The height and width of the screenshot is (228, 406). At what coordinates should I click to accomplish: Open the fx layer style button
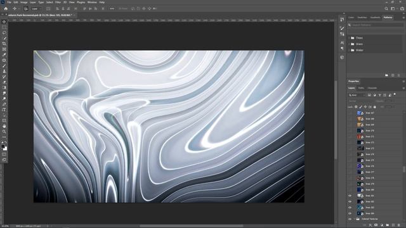tap(370, 225)
